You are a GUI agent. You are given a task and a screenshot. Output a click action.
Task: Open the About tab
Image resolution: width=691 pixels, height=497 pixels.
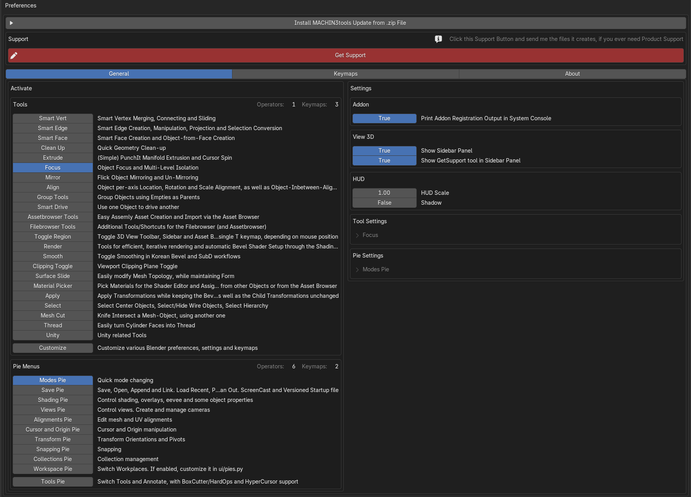tap(572, 74)
